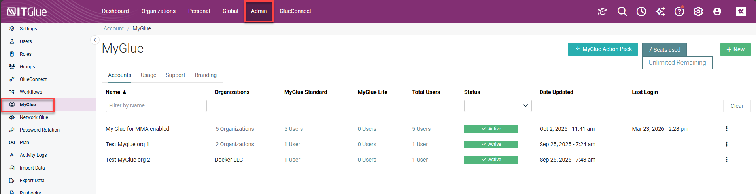Open the settings gear in header
Screen dimensions: 756x194
[698, 11]
